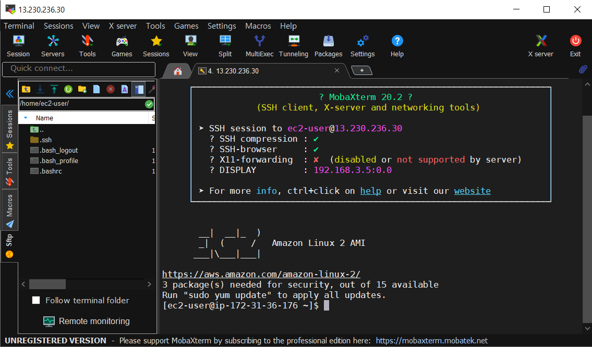Click the ASCII mode 'A' file icon
This screenshot has width=592, height=347.
pyautogui.click(x=124, y=89)
